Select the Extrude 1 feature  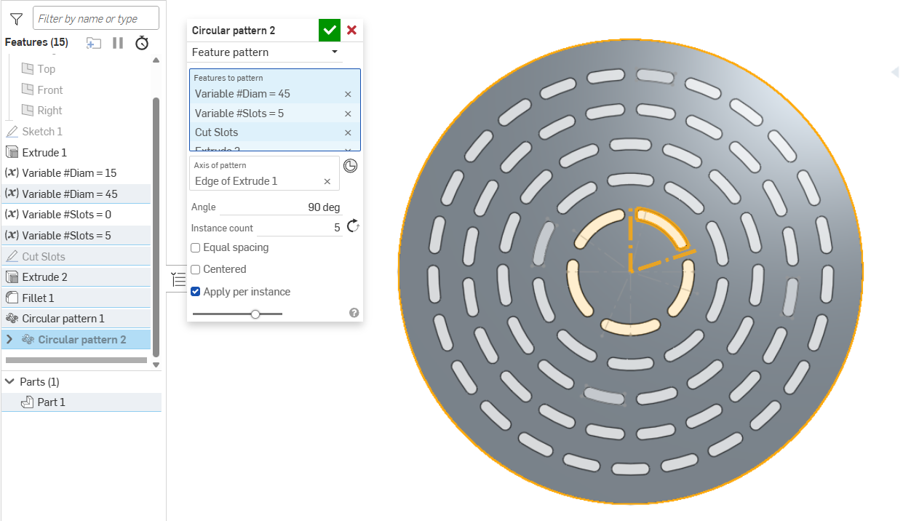[x=44, y=153]
